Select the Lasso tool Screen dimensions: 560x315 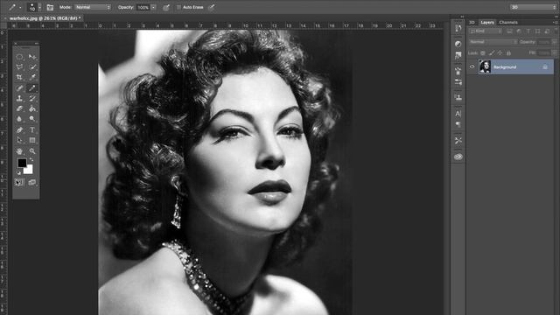coord(19,66)
